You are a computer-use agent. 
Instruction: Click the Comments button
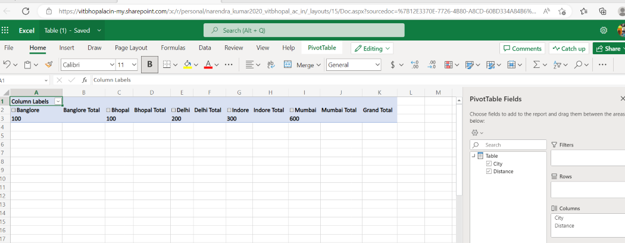pos(522,48)
